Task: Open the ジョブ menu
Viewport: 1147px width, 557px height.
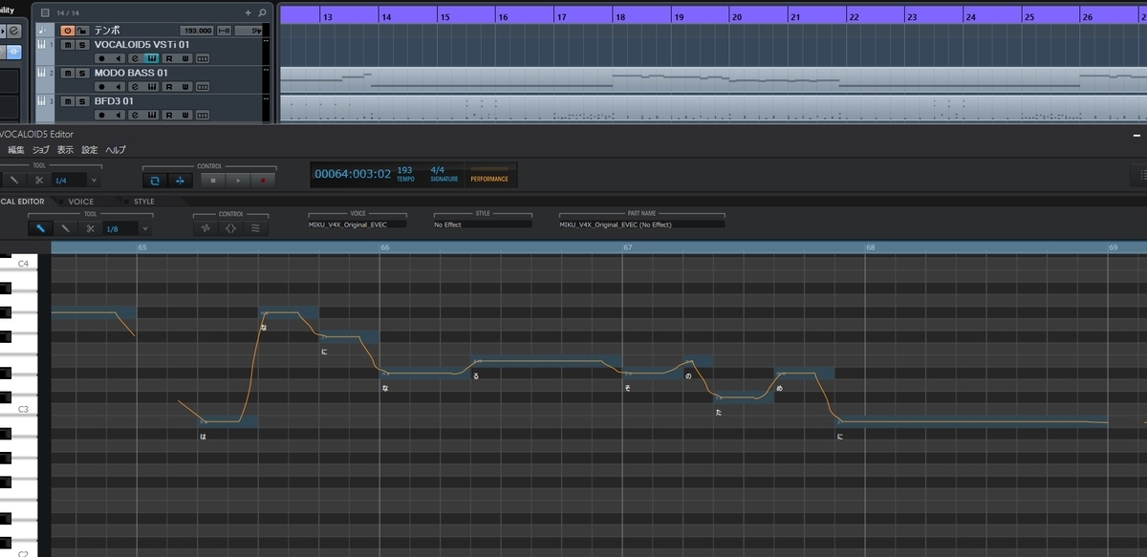Action: [40, 150]
